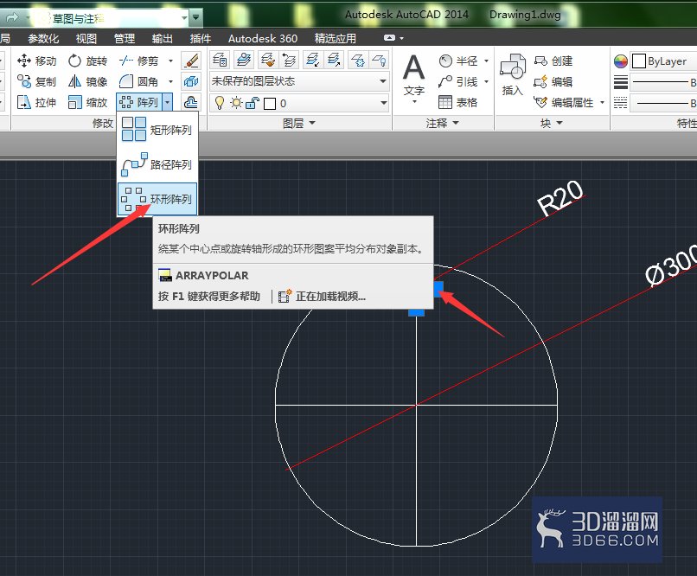Open the 参数化 ribbon tab

pyautogui.click(x=43, y=38)
